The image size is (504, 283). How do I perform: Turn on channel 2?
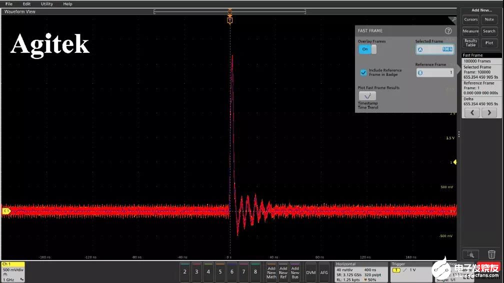pos(184,272)
